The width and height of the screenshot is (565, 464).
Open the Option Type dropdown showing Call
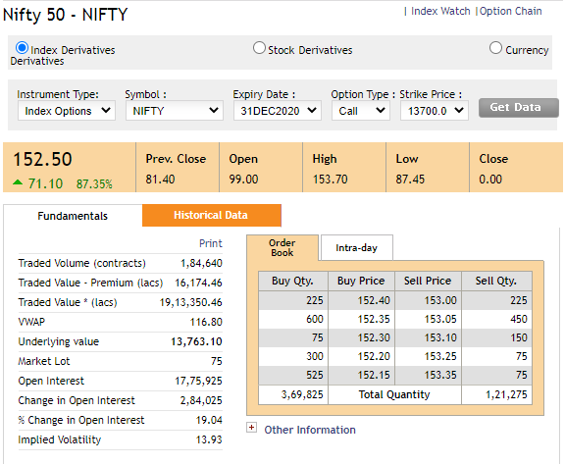(361, 111)
